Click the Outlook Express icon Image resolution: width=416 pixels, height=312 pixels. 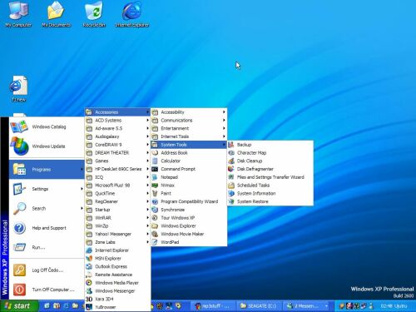coord(89,266)
